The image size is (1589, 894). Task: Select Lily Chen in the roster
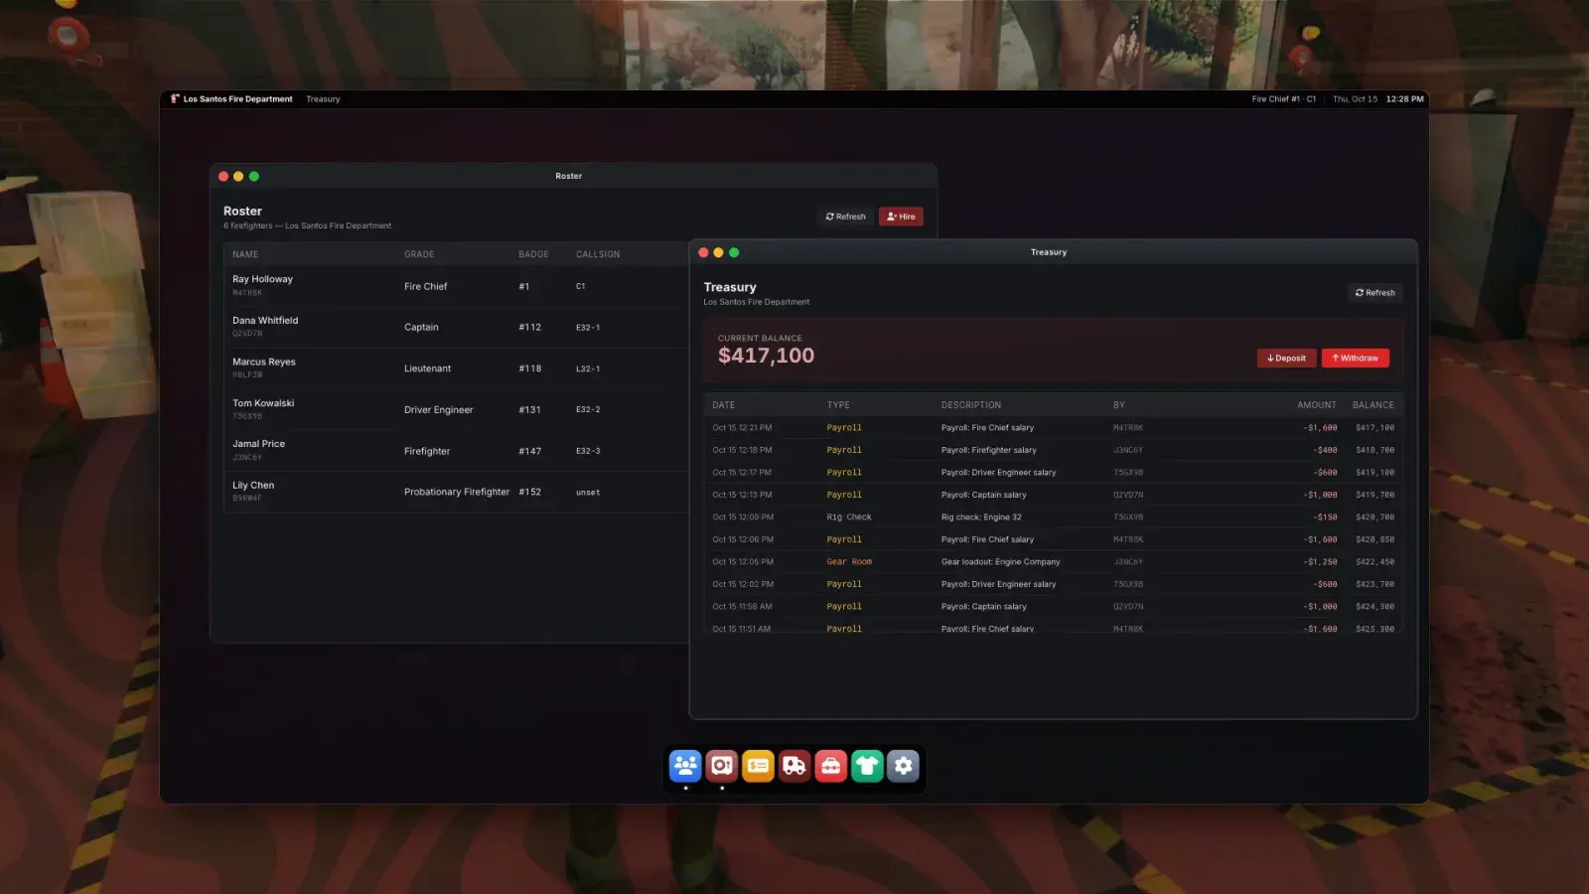[456, 492]
